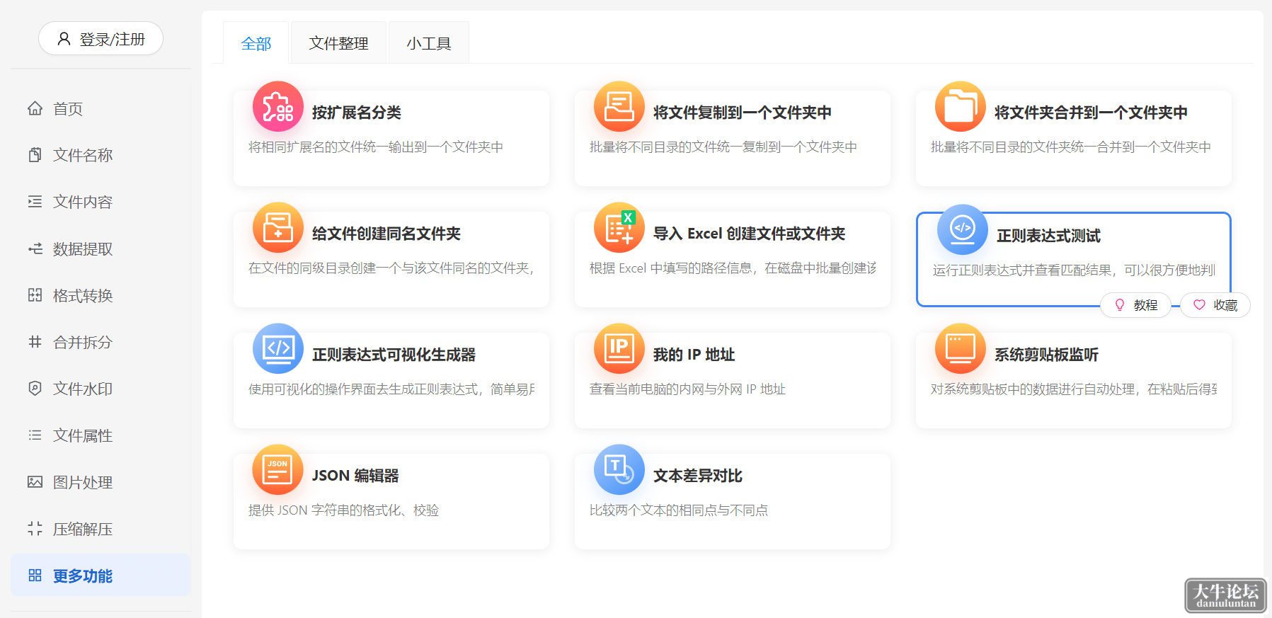Image resolution: width=1272 pixels, height=618 pixels.
Task: Click the description 批量将不同目录的文件统一复制到一个文件夹中
Action: [x=723, y=147]
